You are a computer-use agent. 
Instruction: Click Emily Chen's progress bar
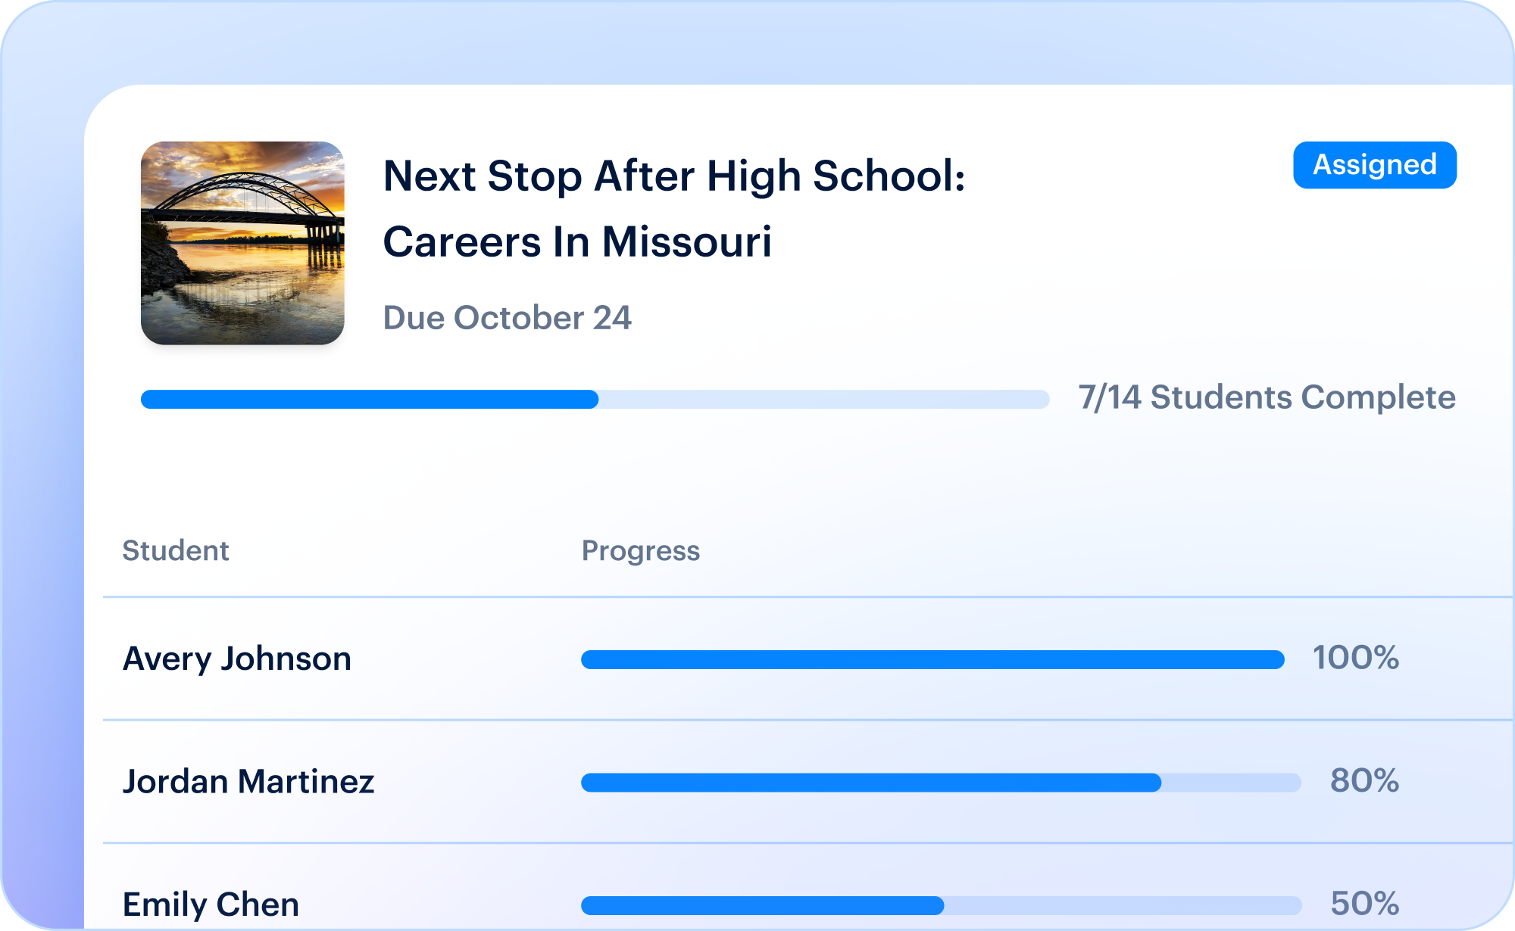pos(941,905)
